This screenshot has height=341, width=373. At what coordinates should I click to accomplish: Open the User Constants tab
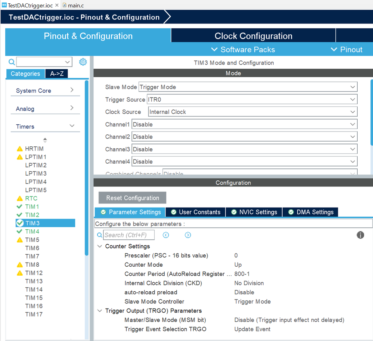tap(196, 212)
